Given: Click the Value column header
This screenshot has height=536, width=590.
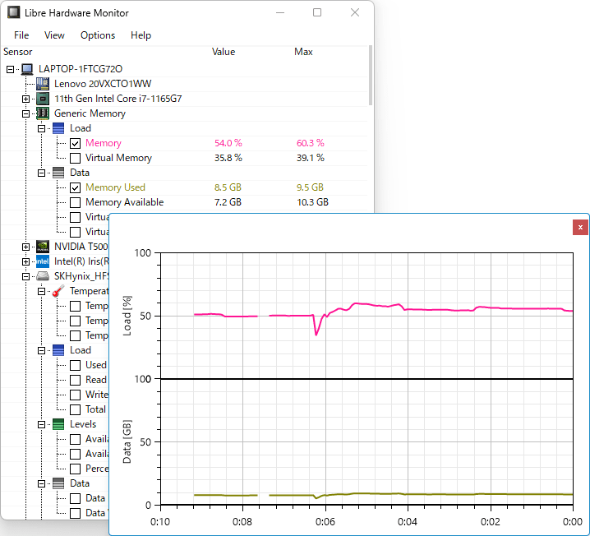Looking at the screenshot, I should (224, 52).
